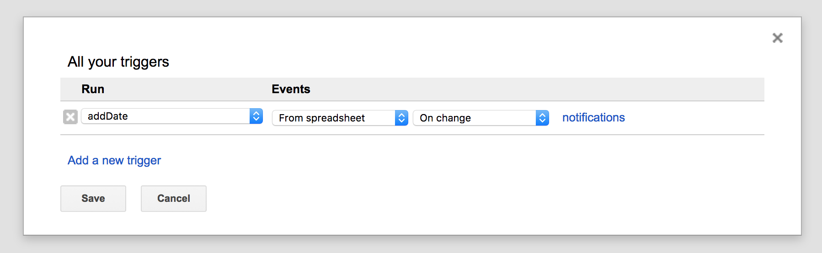Click the blue arrows on From spreadsheet selector
This screenshot has width=822, height=253.
(401, 118)
